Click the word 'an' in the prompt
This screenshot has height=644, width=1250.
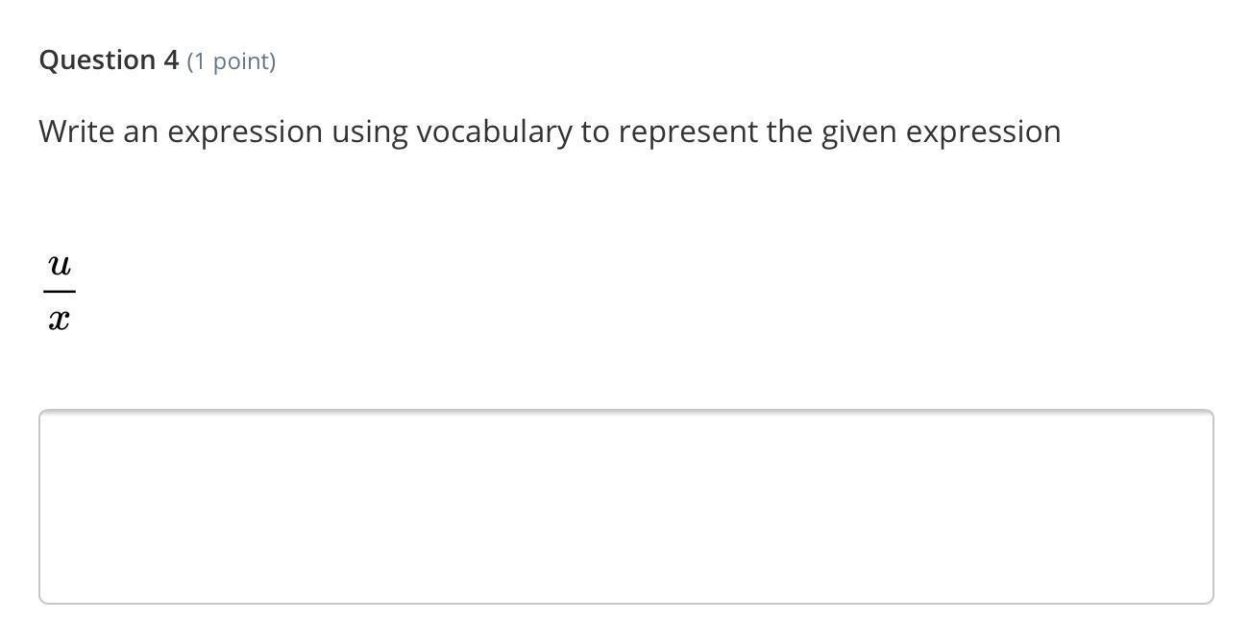click(x=140, y=133)
